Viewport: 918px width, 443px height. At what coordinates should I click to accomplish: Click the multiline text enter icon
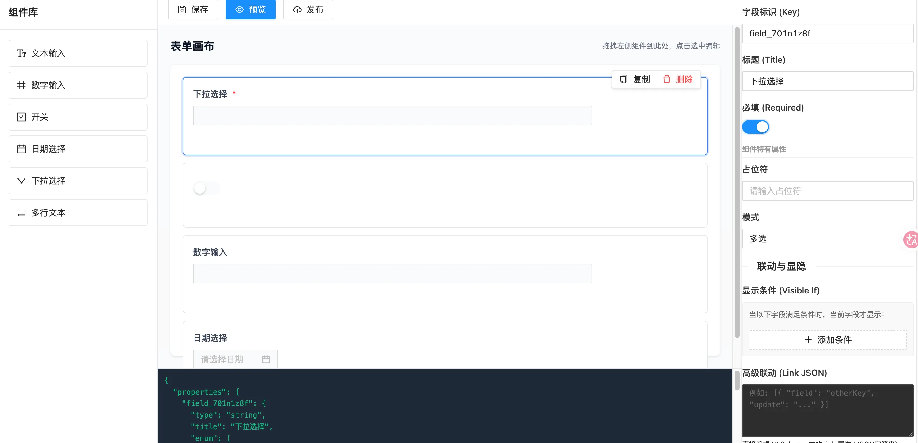tap(21, 213)
